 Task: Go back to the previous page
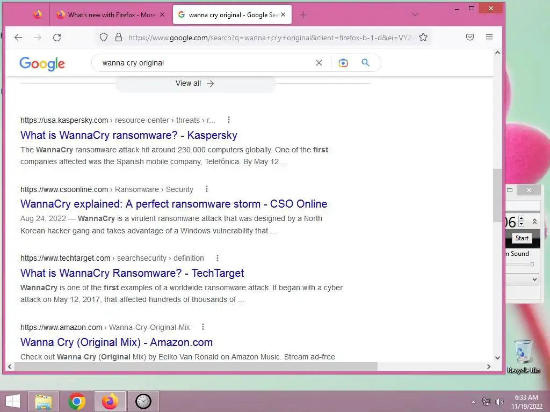[18, 37]
